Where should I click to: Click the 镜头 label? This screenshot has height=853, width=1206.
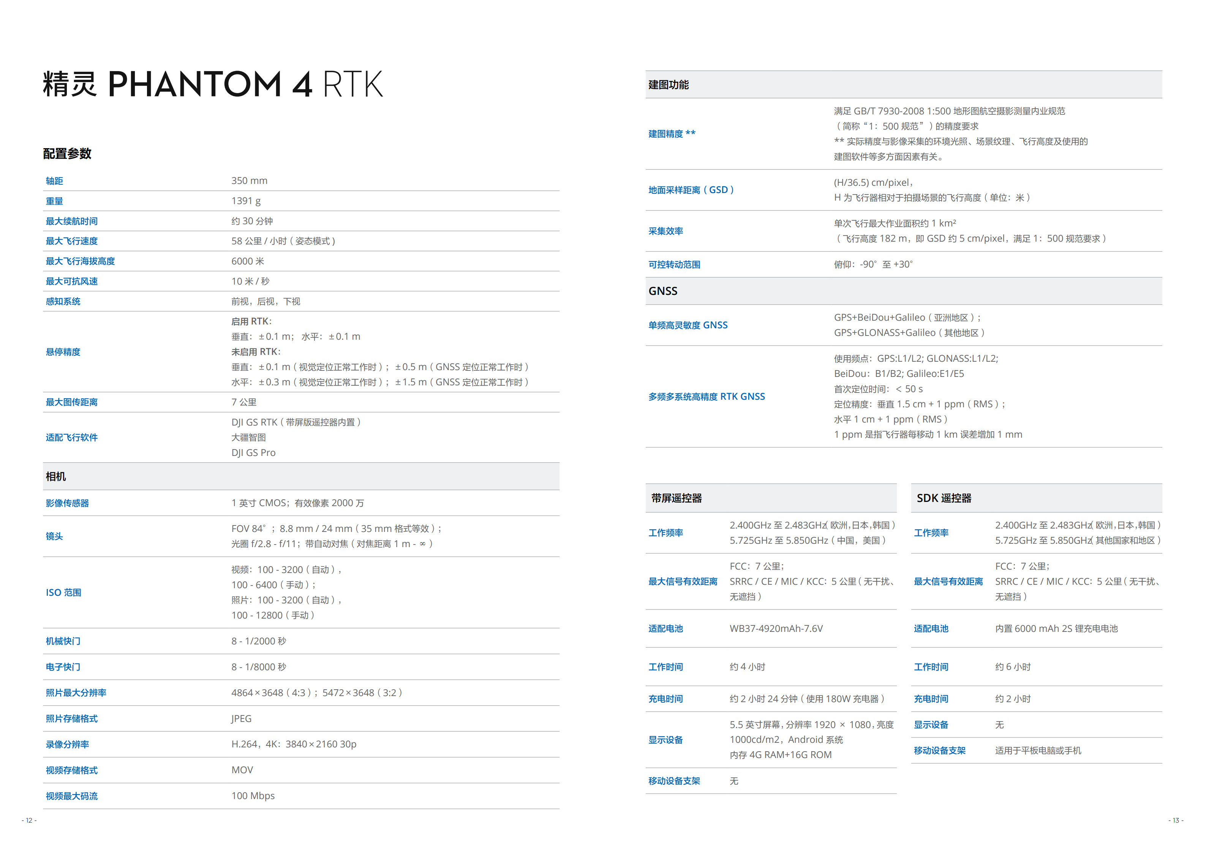point(54,536)
